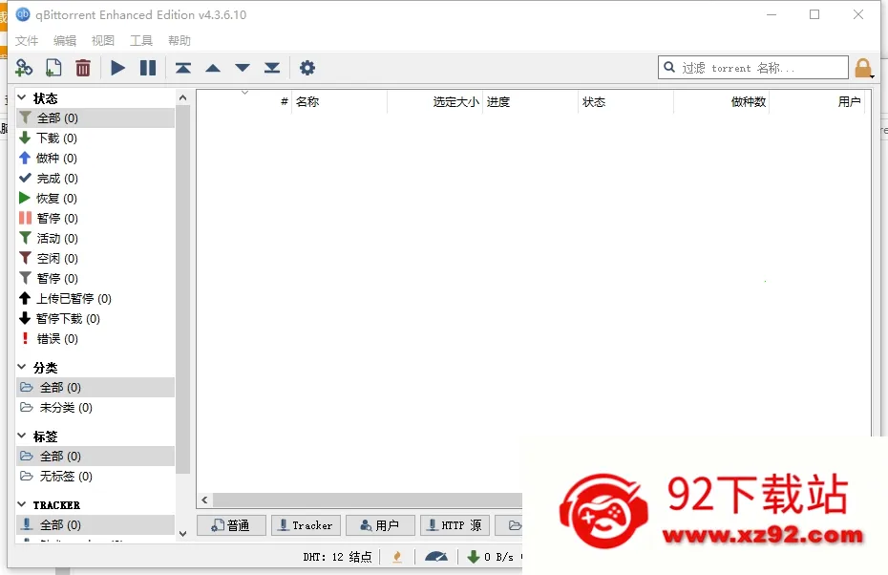Click the green download speed arrow icon
Screen dimensions: 888x575
coord(474,557)
